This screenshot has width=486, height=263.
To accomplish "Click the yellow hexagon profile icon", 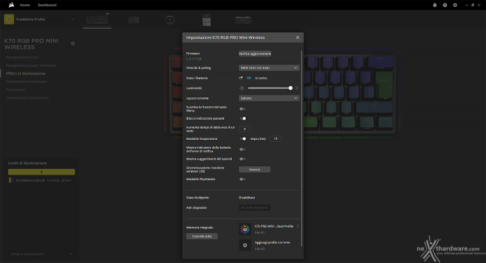I will click(x=9, y=19).
